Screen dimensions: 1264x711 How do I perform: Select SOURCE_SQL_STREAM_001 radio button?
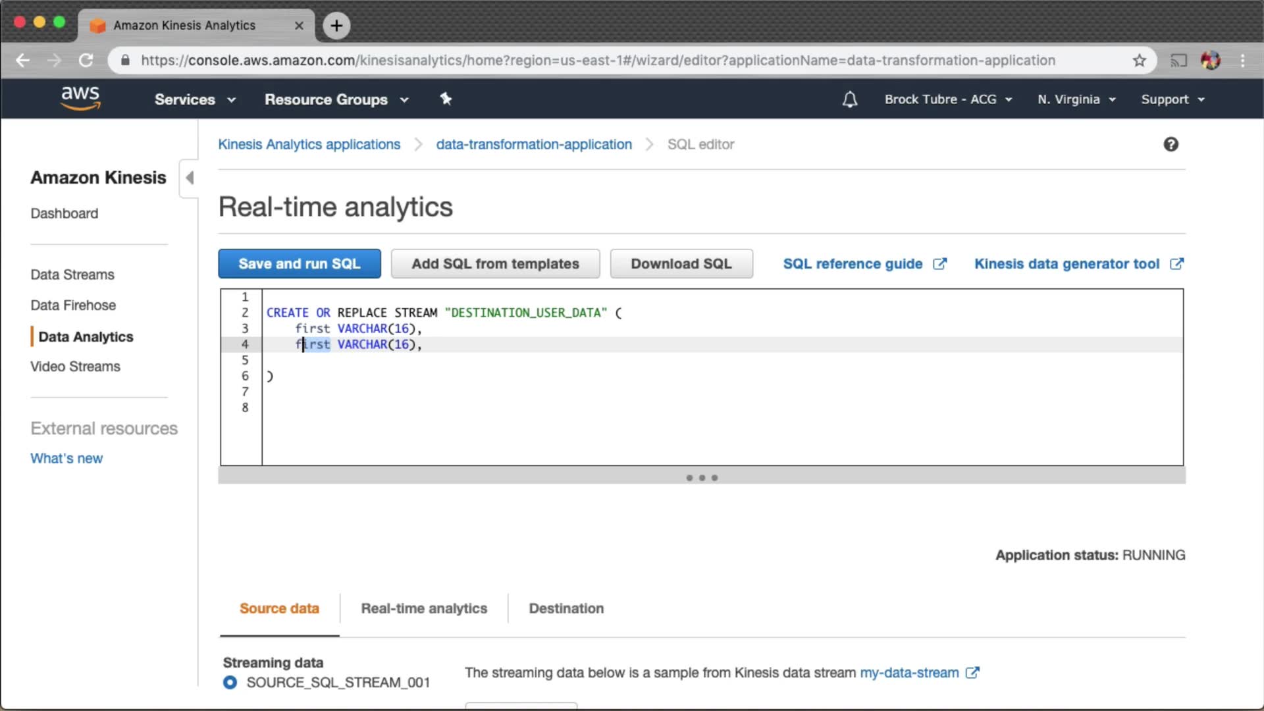tap(230, 682)
